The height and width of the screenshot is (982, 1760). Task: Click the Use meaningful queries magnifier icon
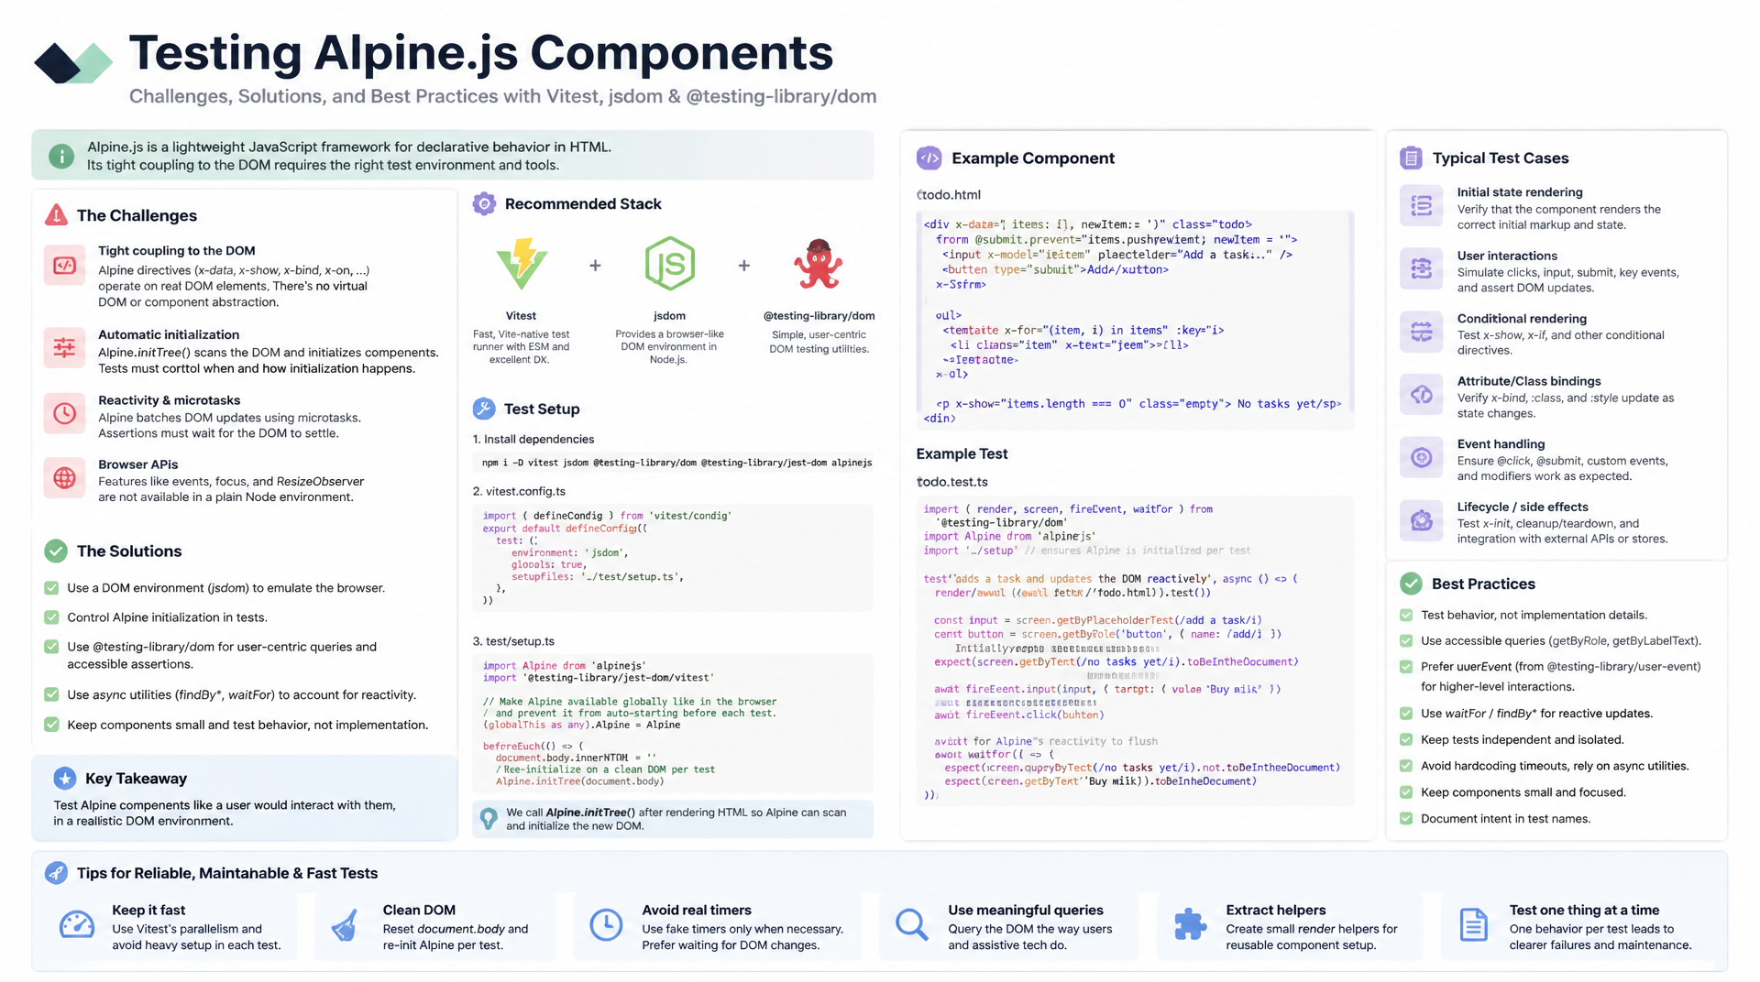coord(912,925)
